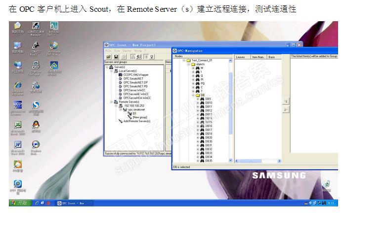This screenshot has width=388, height=234.
Task: Collapse the 192.168.100.253 server node
Action: [x=116, y=106]
